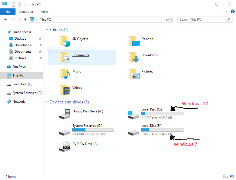Open the Music folder icon
This screenshot has width=236, height=180.
pos(65,74)
